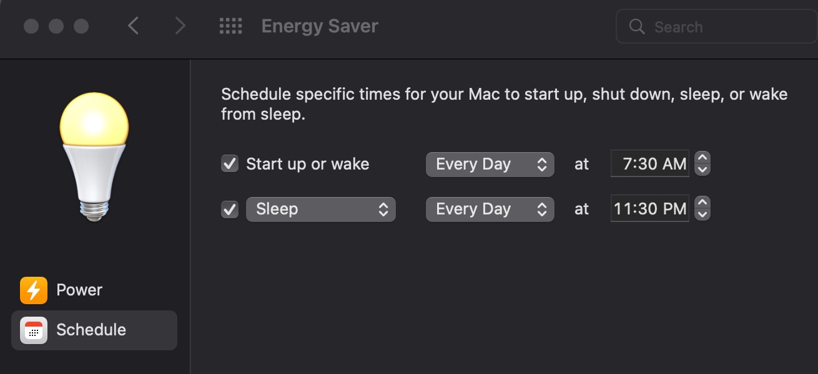Click the 7:30 AM time field

[650, 164]
